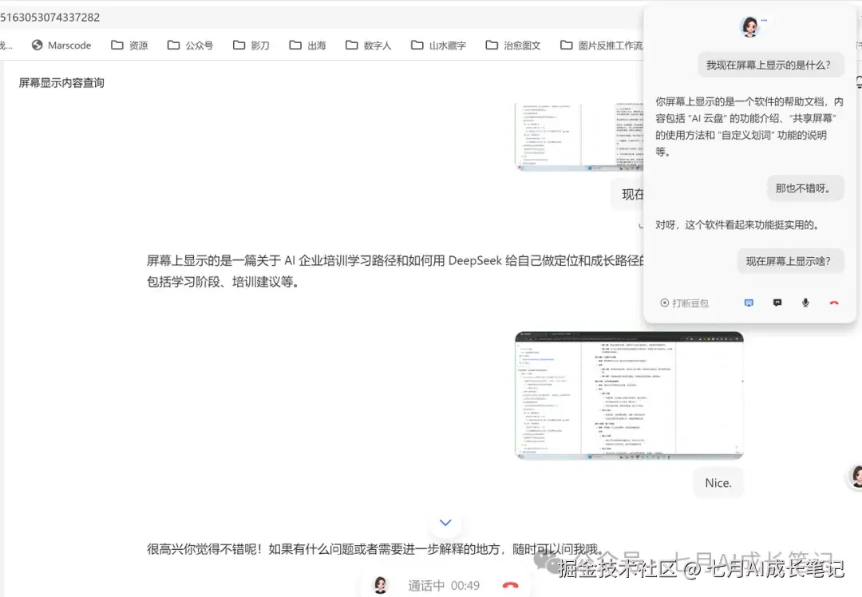Open the Marscode bookmark icon
This screenshot has width=862, height=597.
(36, 45)
